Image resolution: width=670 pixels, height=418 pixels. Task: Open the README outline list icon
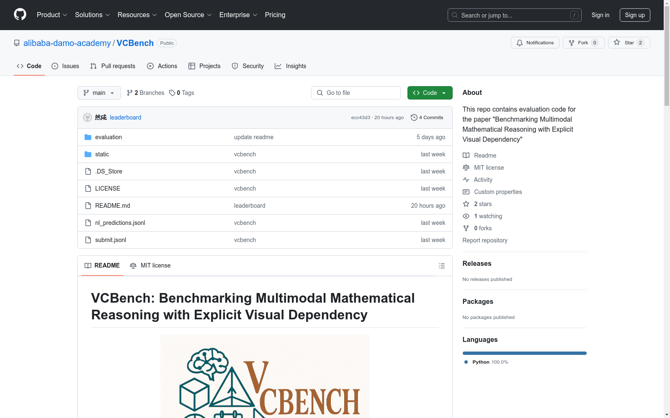(x=441, y=266)
